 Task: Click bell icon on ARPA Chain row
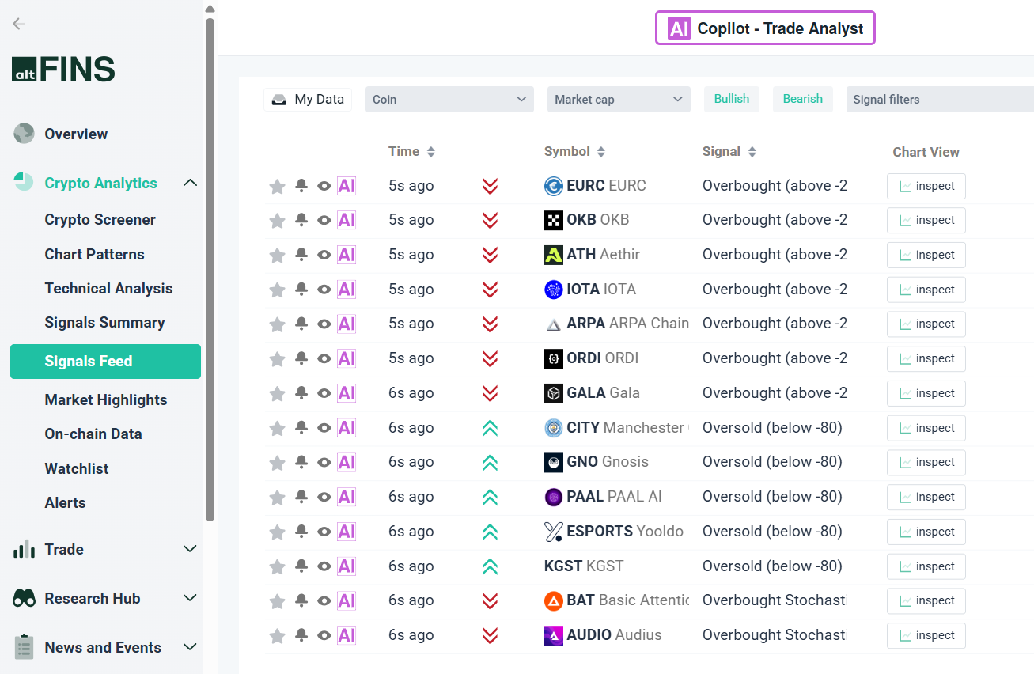pos(301,324)
